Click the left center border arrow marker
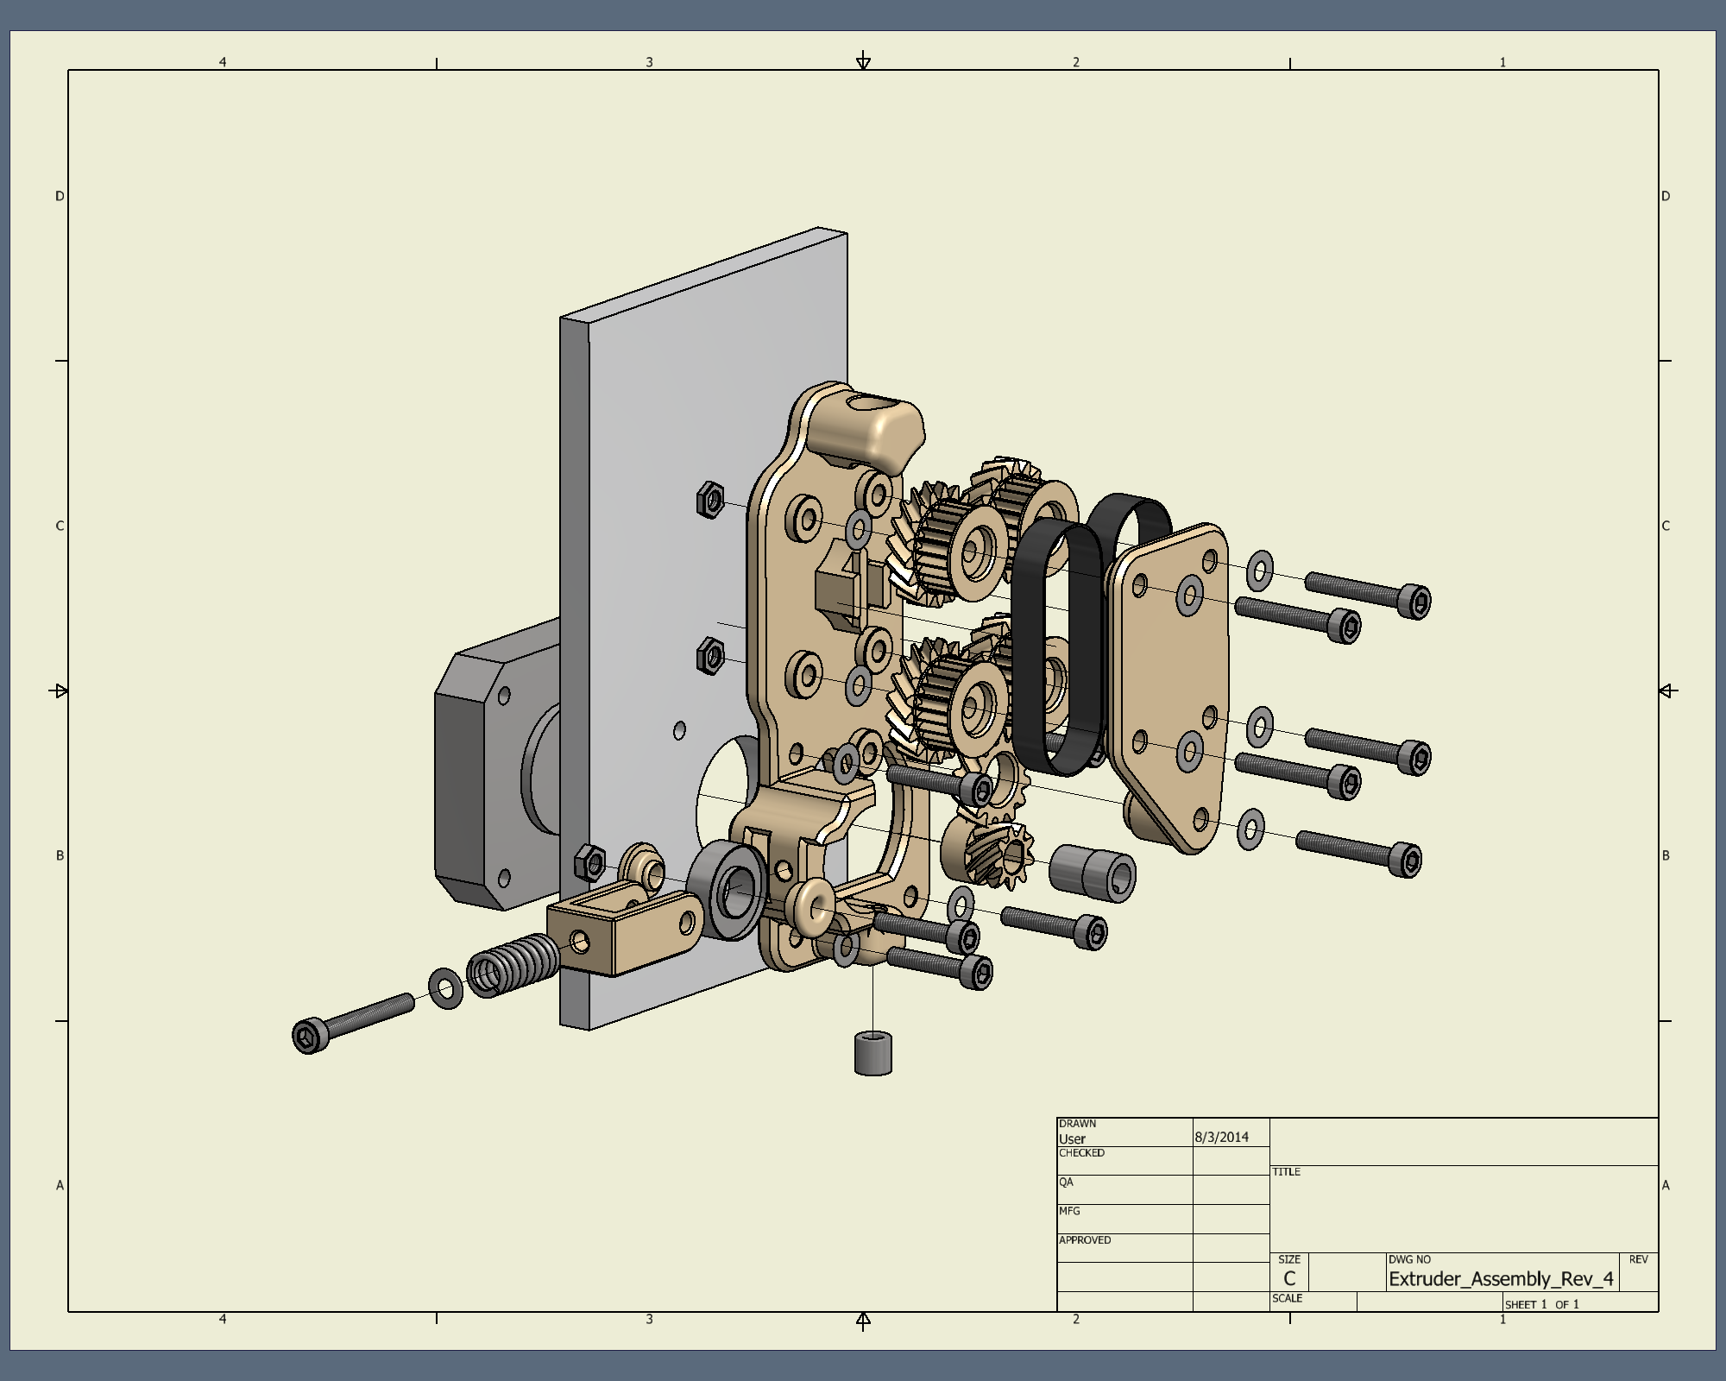The image size is (1726, 1381). click(x=60, y=690)
